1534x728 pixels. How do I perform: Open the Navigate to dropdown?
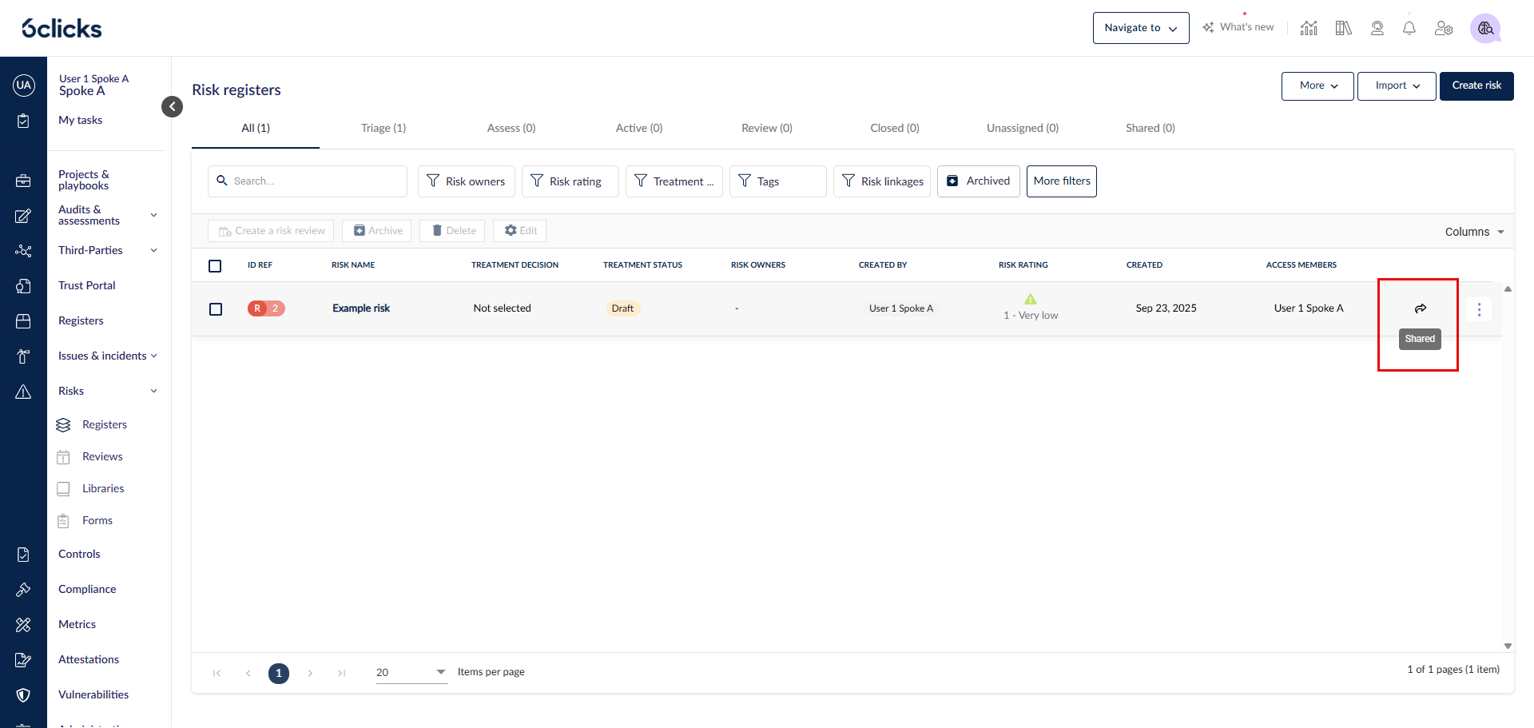1140,28
